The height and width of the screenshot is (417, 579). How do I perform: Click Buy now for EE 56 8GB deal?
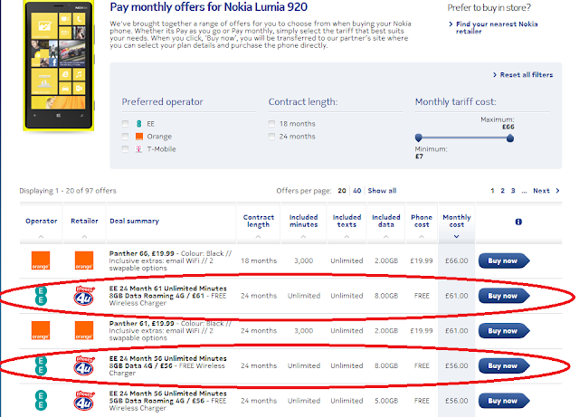(504, 365)
